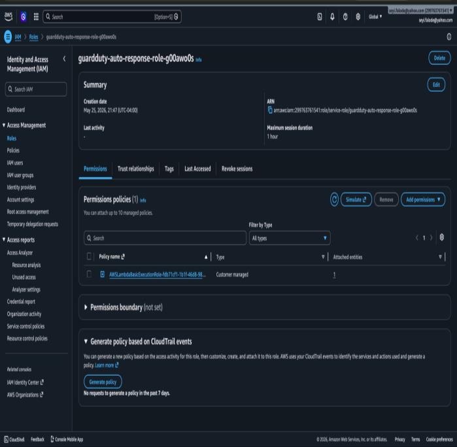
Task: Open the Learn more link
Action: [107, 365]
